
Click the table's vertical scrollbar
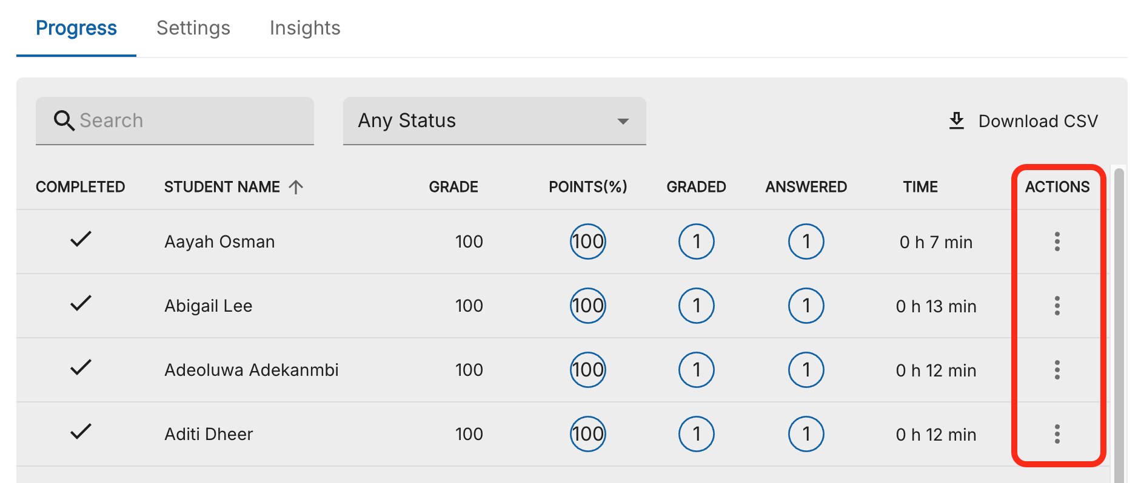coord(1119,325)
